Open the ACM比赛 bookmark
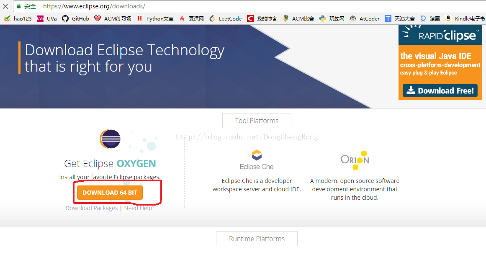Viewport: 486px width, 265px height. 298,18
